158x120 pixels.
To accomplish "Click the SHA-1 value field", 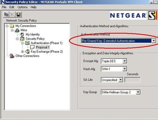I will coord(112,69).
